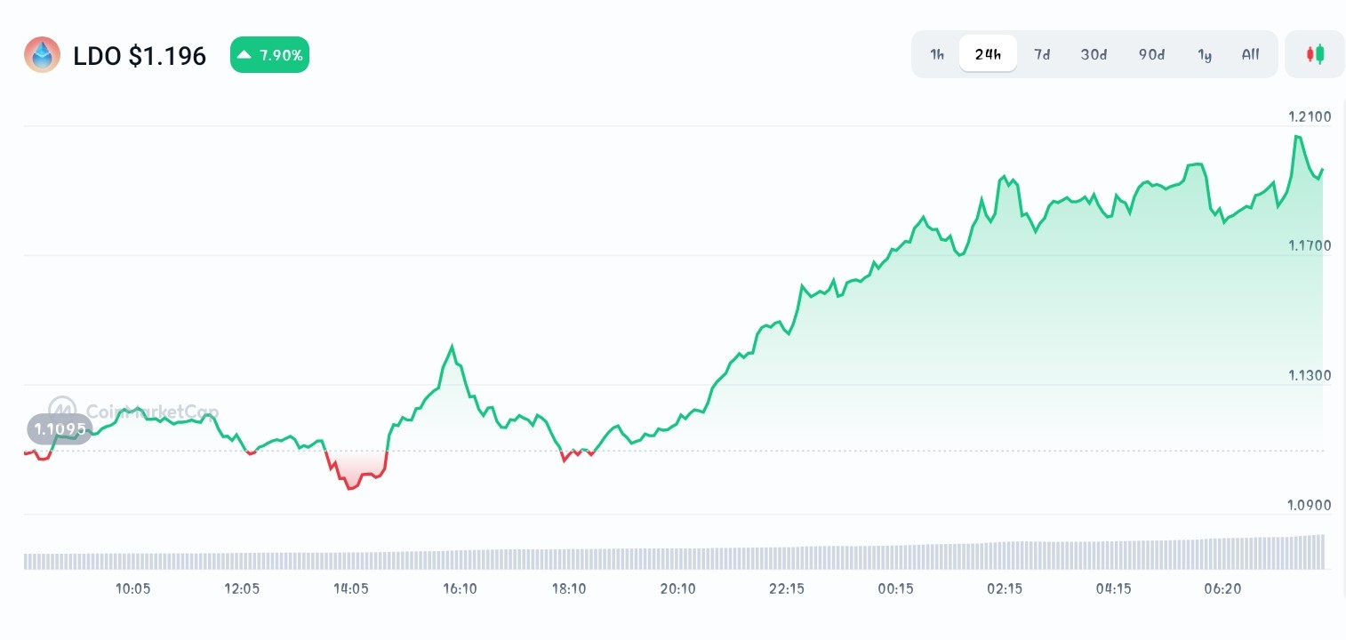Click the 22:15 time axis label
Image resolution: width=1346 pixels, height=640 pixels.
pos(787,588)
